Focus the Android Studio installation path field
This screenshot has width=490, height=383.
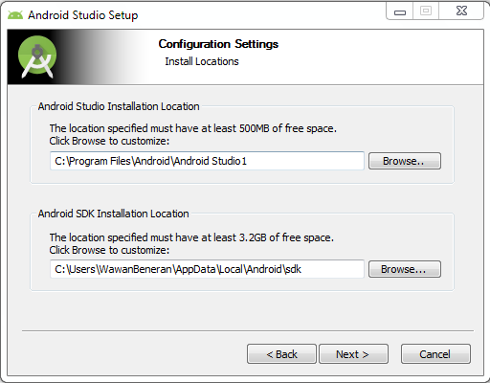click(x=207, y=161)
